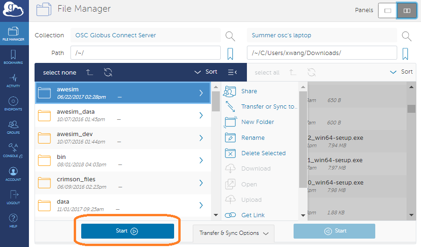The image size is (421, 247).
Task: Expand Transfer & Sync Options
Action: pyautogui.click(x=233, y=233)
